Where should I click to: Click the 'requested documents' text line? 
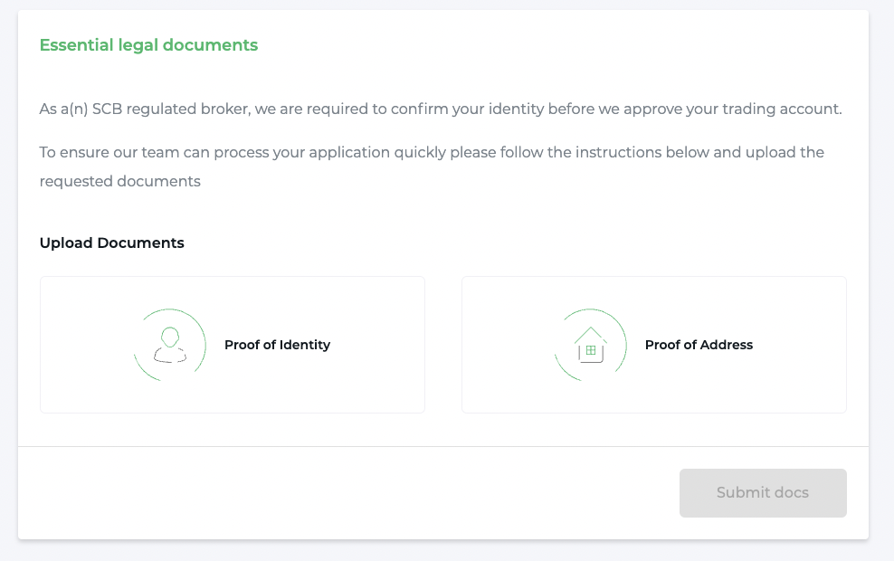[119, 181]
